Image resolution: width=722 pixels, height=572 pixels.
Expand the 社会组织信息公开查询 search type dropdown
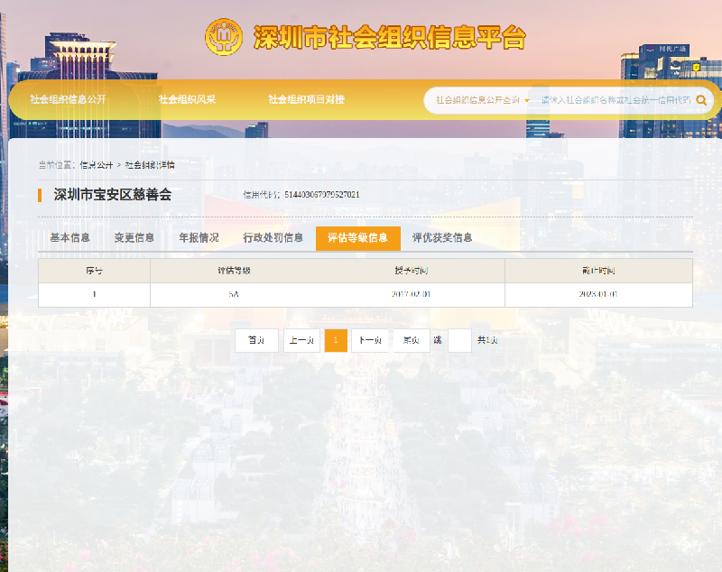click(482, 100)
